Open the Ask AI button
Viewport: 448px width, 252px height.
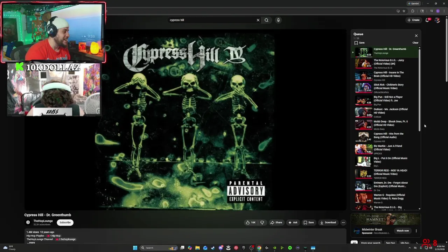(x=293, y=223)
